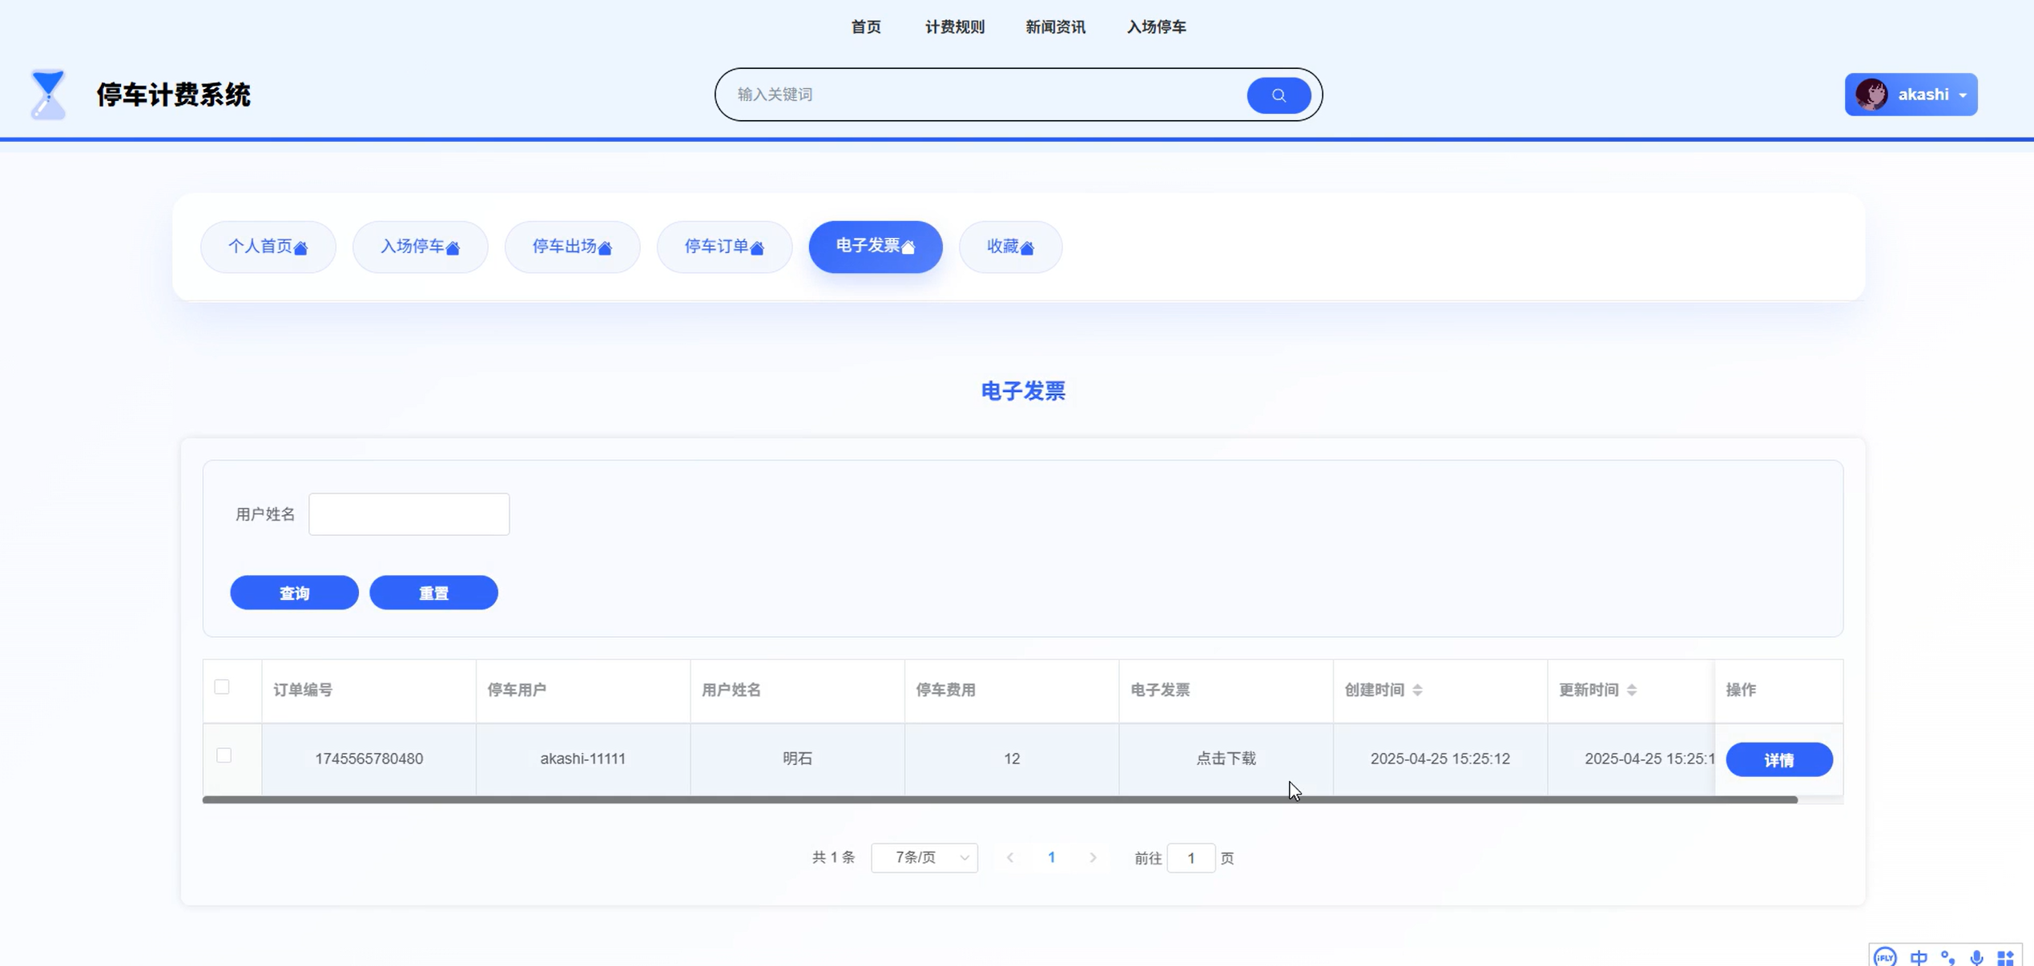Click the search magnifier button
The width and height of the screenshot is (2034, 966).
point(1278,95)
